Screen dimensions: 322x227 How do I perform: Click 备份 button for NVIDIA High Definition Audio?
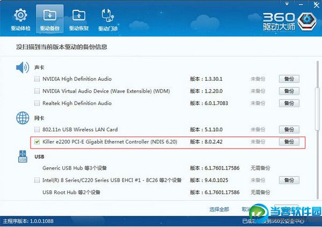(289, 79)
